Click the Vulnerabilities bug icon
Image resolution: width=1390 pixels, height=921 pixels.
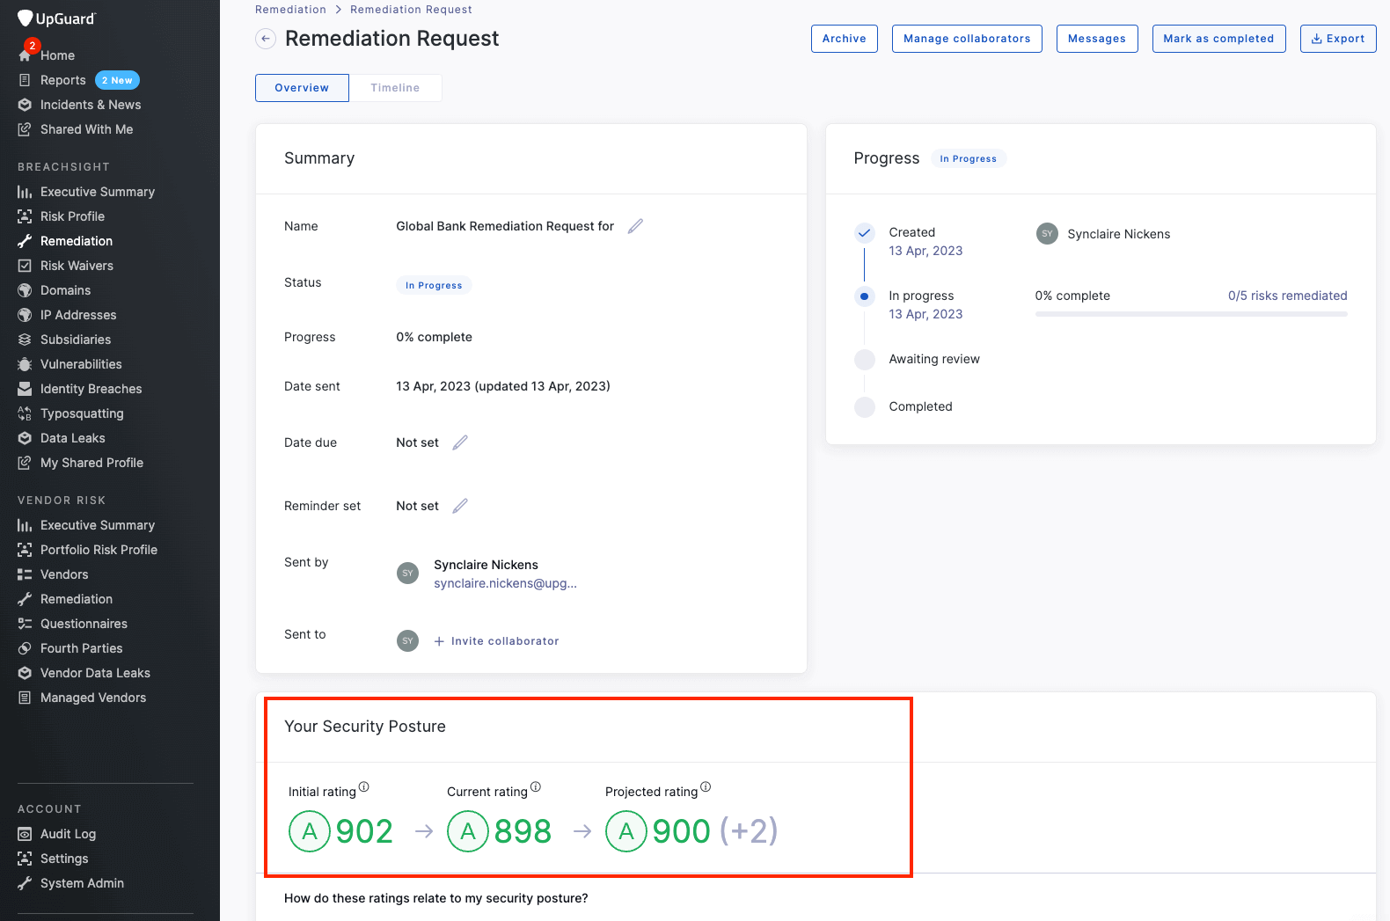point(25,364)
